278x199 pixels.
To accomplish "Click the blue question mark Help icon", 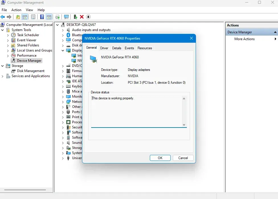I will tap(42, 17).
